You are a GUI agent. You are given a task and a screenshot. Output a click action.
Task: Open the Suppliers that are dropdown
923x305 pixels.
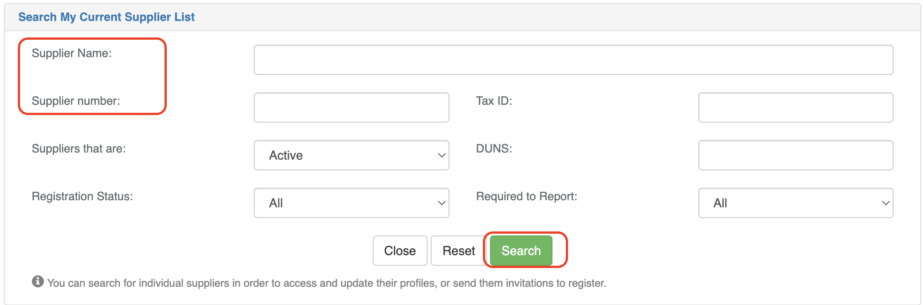click(x=351, y=155)
